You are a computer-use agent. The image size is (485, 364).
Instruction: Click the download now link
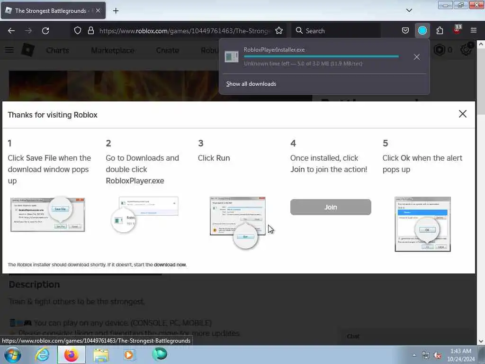(x=170, y=264)
